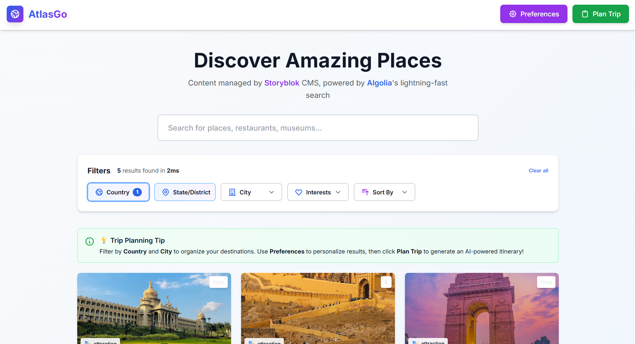This screenshot has height=344, width=635.
Task: Click the lightbulb icon beside Trip Planning Tip
Action: (104, 240)
